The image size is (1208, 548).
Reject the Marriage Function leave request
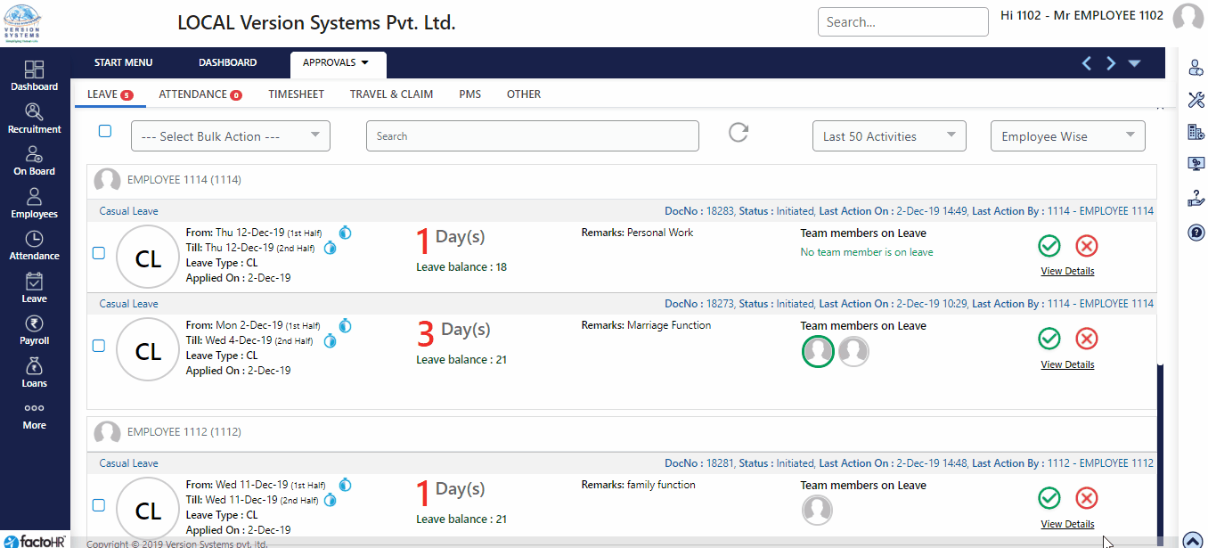(x=1086, y=339)
